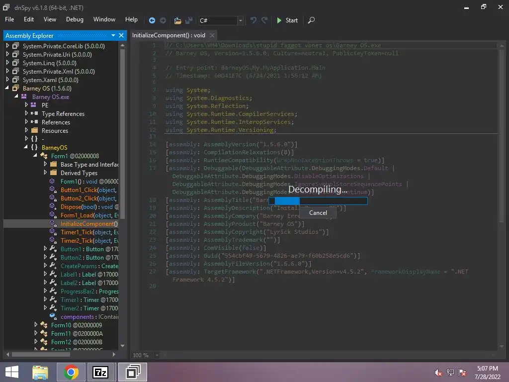Viewport: 509px width, 382px height.
Task: Expand the System.Xaml (5.0.0.0) node
Action: (x=7, y=80)
